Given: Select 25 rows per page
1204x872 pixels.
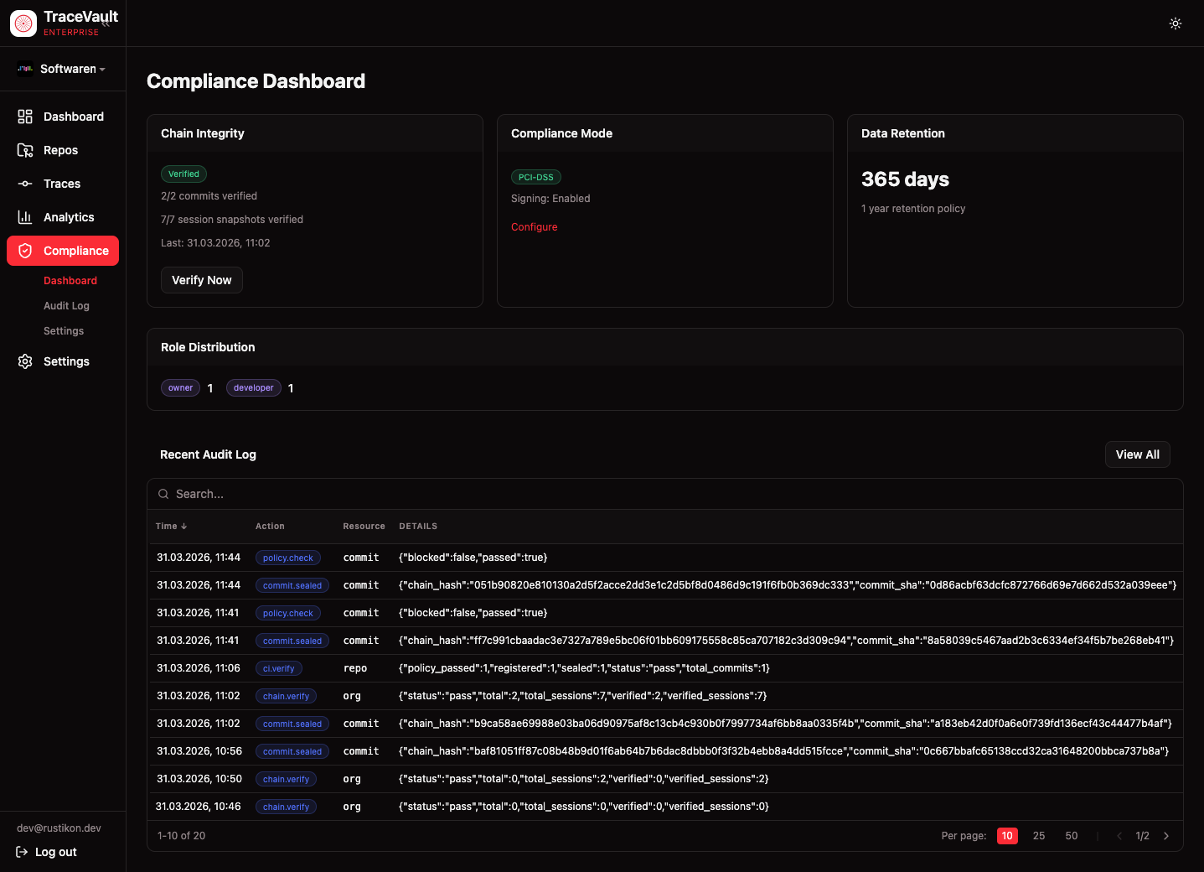Looking at the screenshot, I should [1039, 836].
